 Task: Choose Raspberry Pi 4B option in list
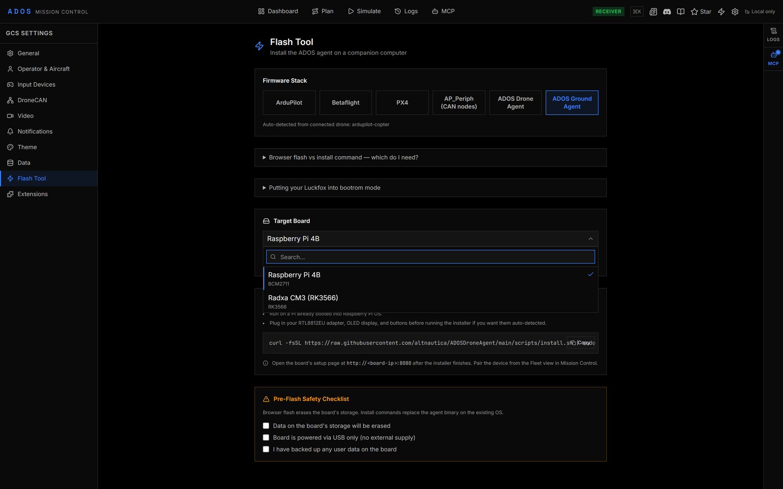pos(431,278)
